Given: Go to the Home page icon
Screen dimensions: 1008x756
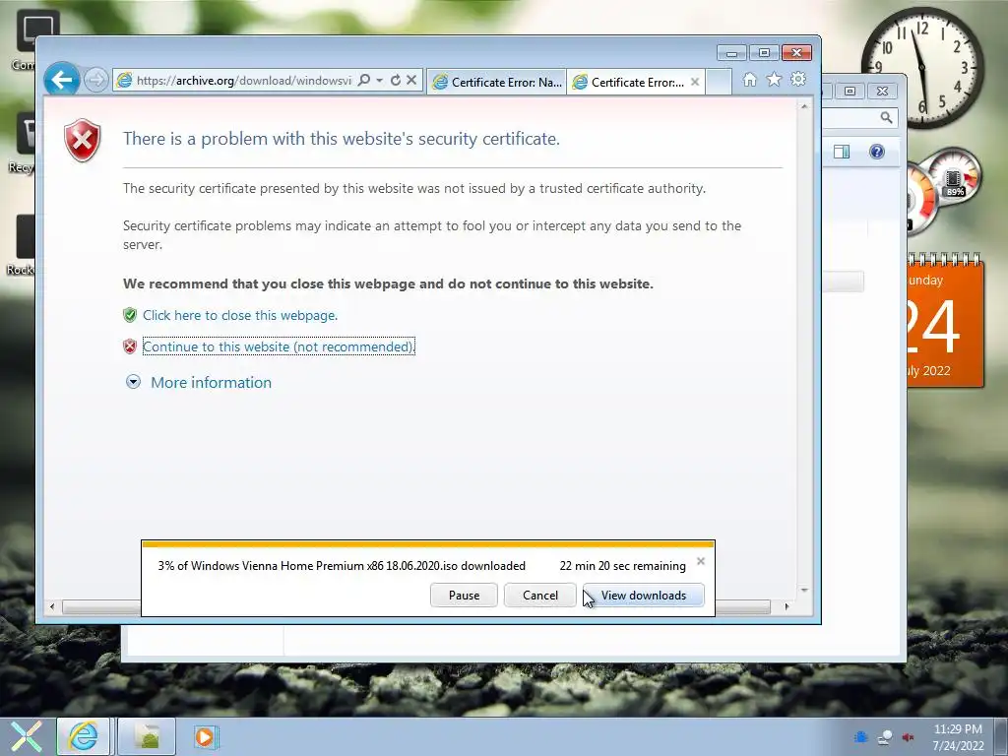Looking at the screenshot, I should point(749,79).
